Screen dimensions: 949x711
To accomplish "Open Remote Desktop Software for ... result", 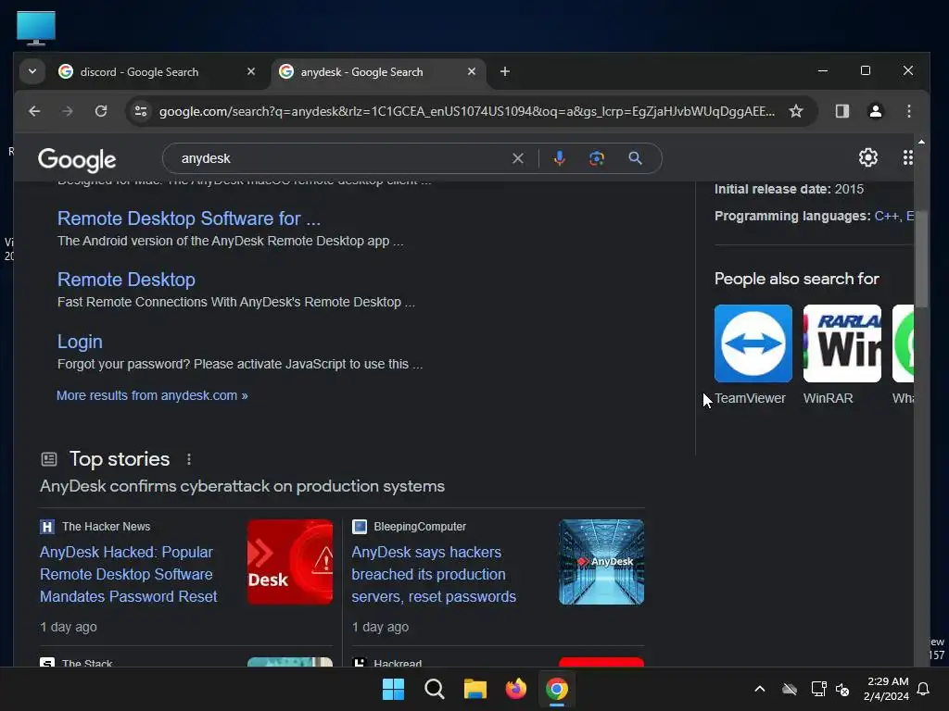I will click(x=189, y=218).
